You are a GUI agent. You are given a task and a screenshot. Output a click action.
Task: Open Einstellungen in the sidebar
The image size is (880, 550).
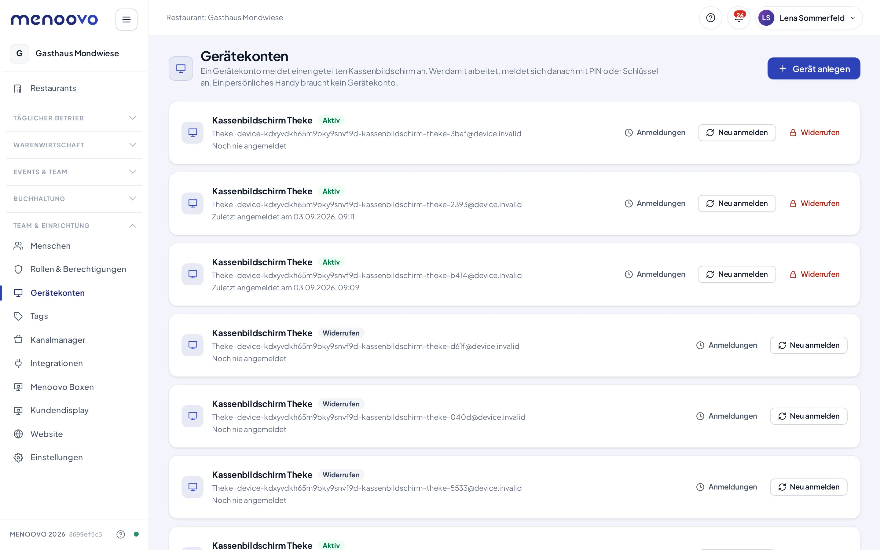[74, 457]
